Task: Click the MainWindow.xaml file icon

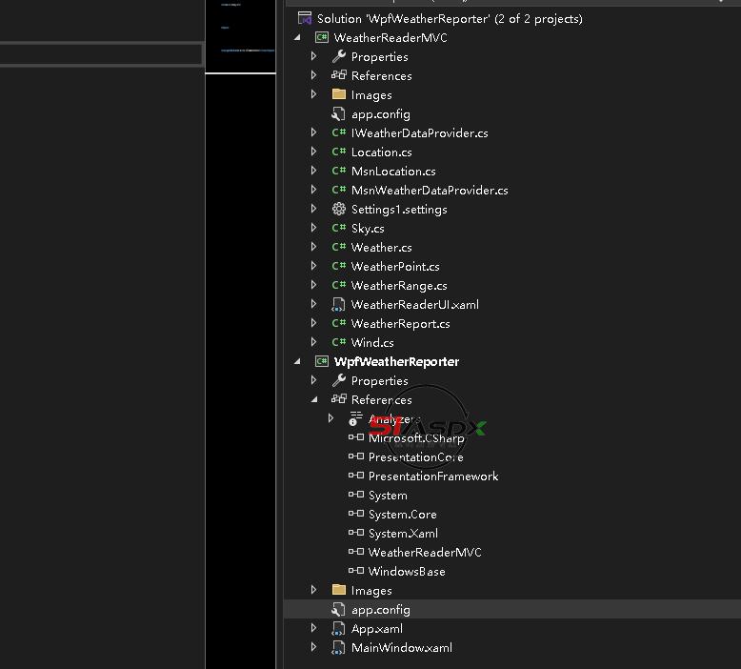Action: 338,648
